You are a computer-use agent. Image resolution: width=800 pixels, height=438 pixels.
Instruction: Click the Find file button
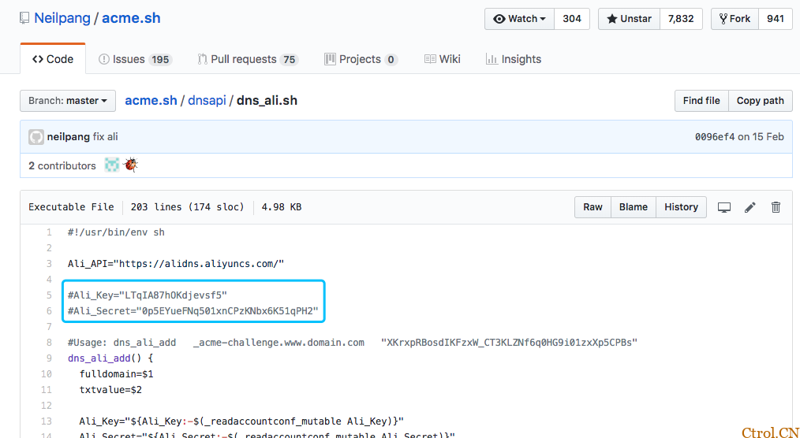pos(701,101)
